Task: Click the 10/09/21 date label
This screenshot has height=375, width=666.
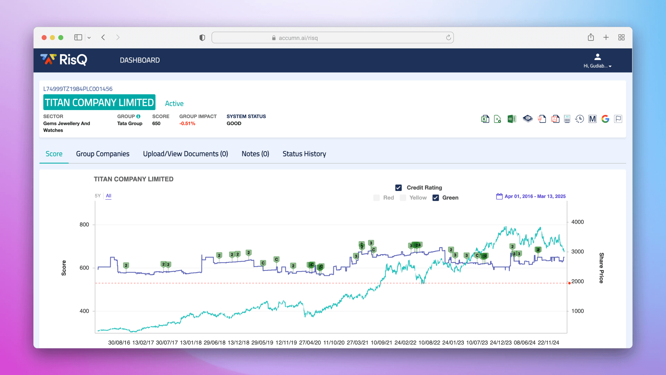Action: (382, 343)
